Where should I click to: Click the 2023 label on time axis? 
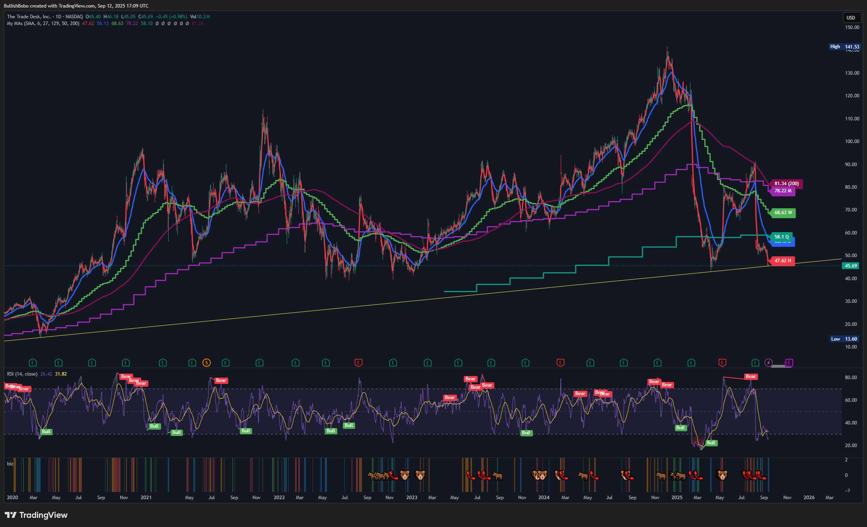tap(412, 498)
